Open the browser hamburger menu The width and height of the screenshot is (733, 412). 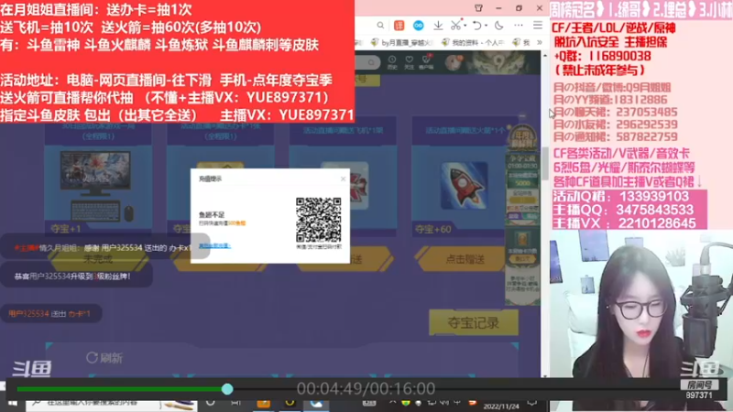point(538,26)
